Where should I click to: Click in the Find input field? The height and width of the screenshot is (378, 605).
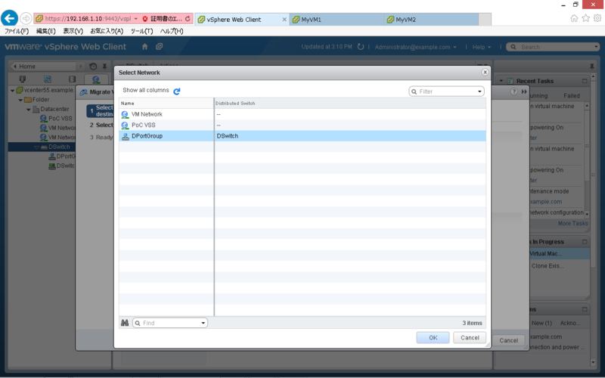click(x=170, y=323)
